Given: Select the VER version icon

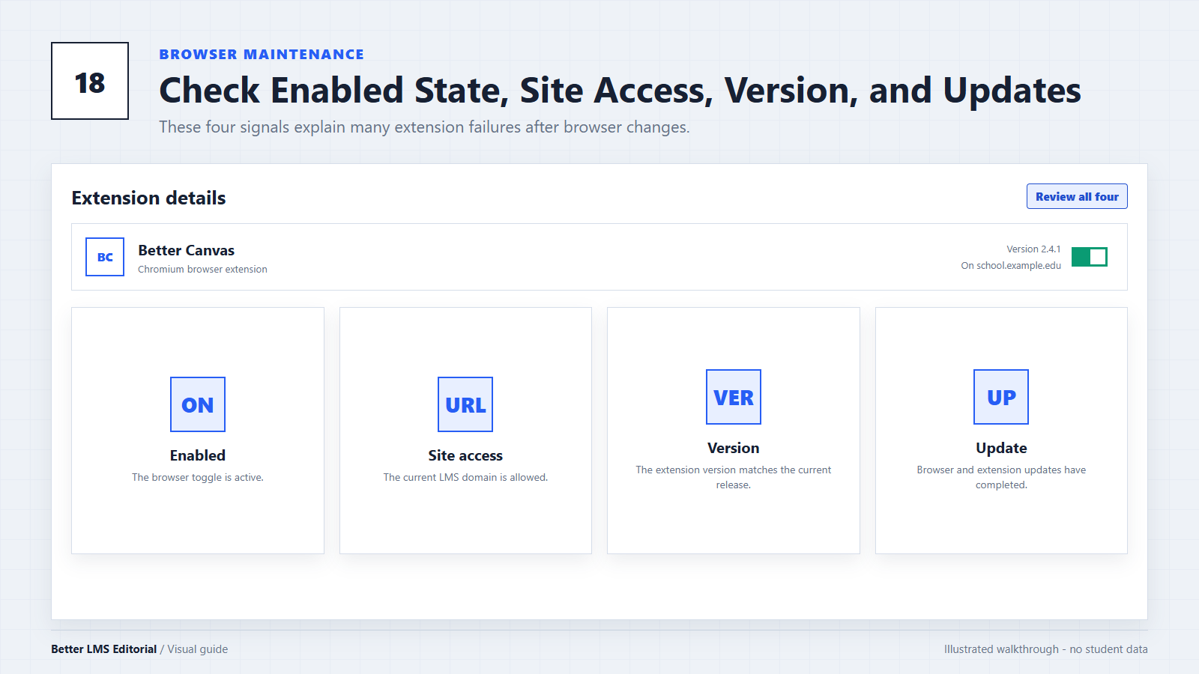Looking at the screenshot, I should (734, 397).
